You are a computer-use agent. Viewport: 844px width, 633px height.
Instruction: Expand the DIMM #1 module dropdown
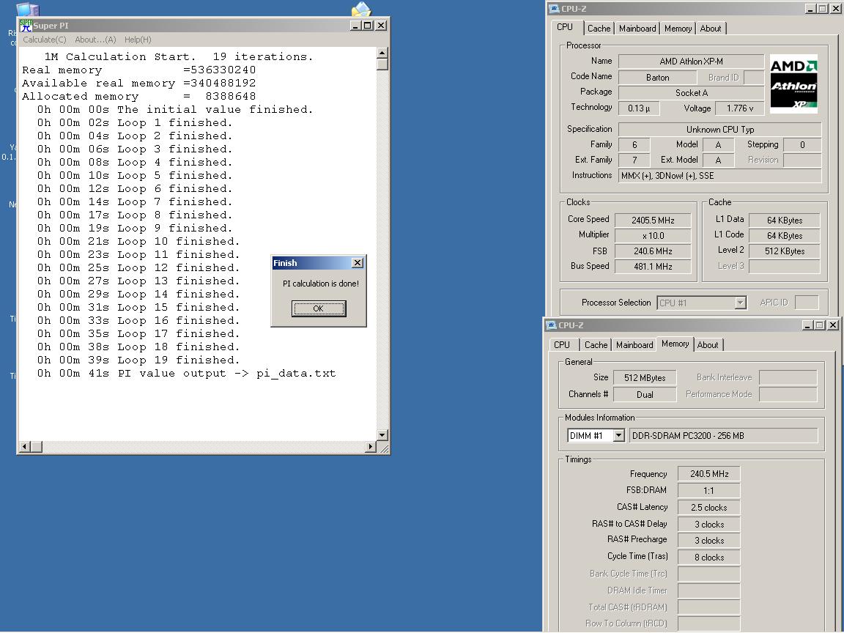[x=619, y=435]
